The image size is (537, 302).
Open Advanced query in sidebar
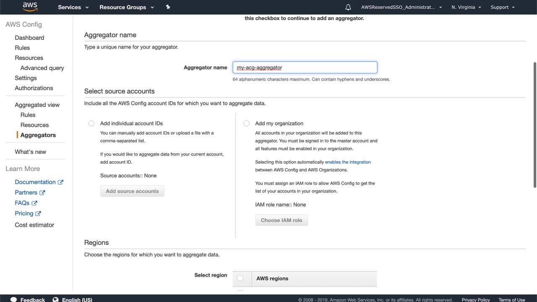pyautogui.click(x=42, y=68)
